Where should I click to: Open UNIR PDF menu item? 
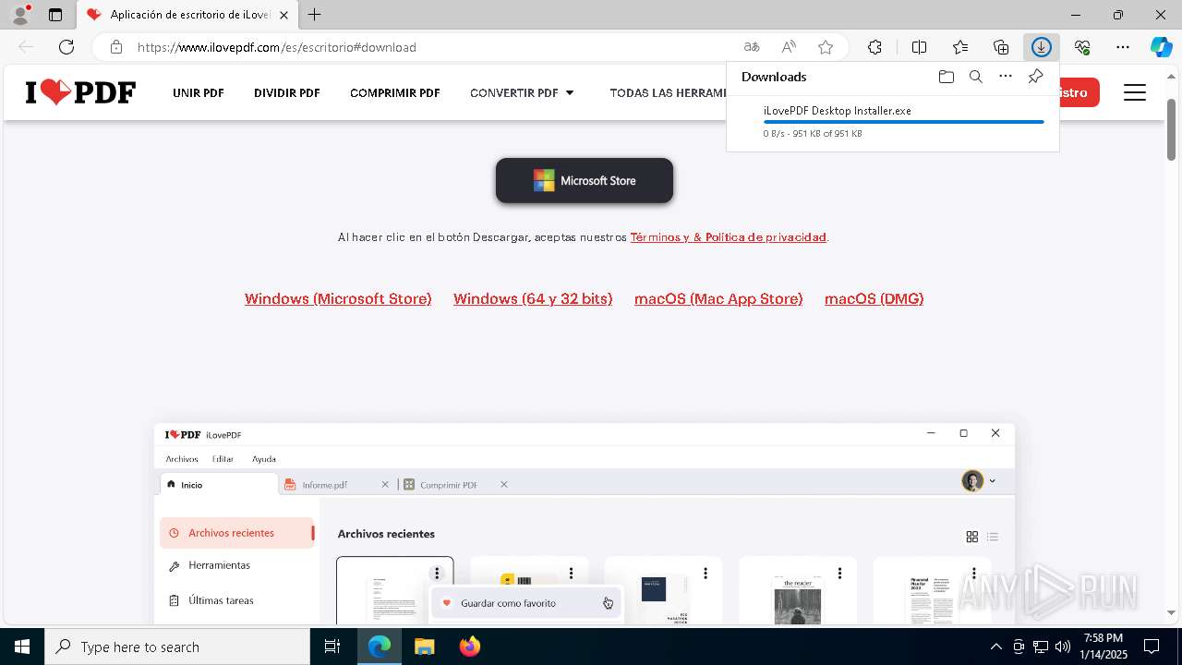tap(199, 92)
